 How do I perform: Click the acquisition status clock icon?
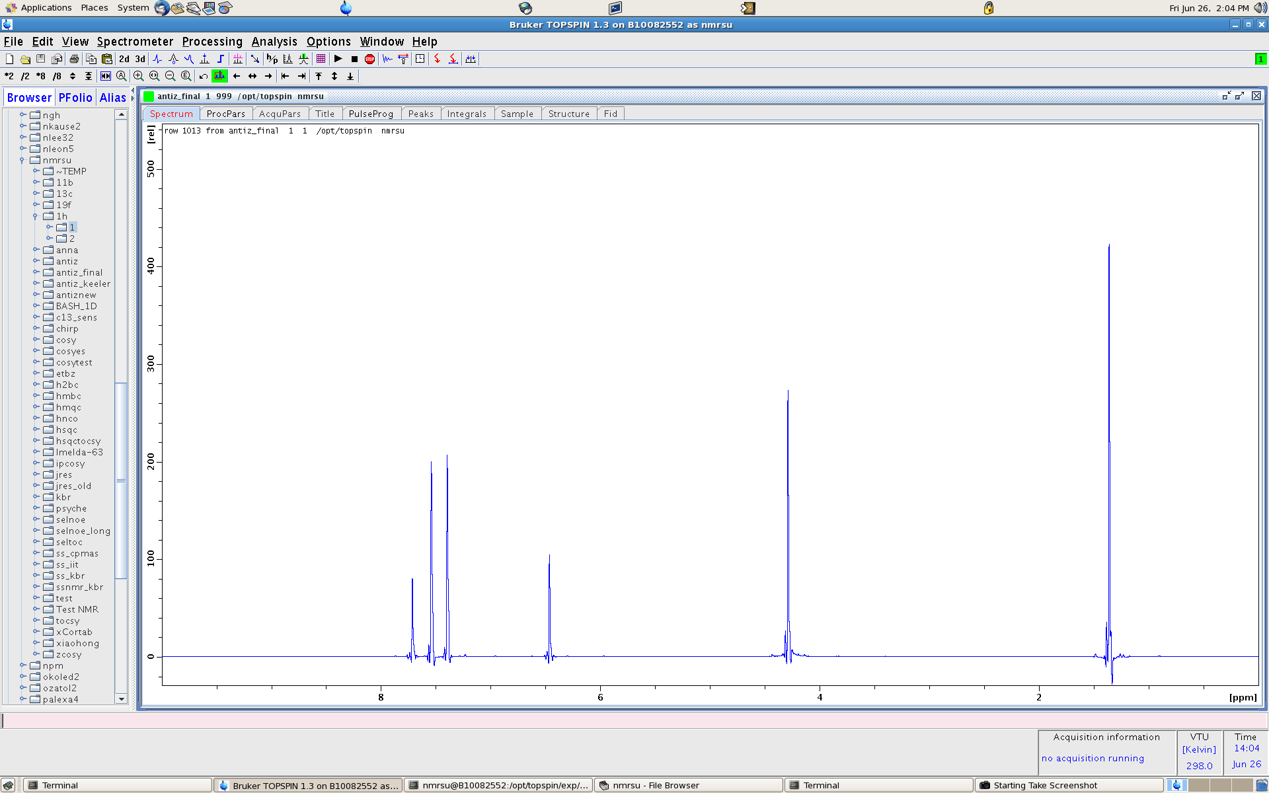pos(420,59)
